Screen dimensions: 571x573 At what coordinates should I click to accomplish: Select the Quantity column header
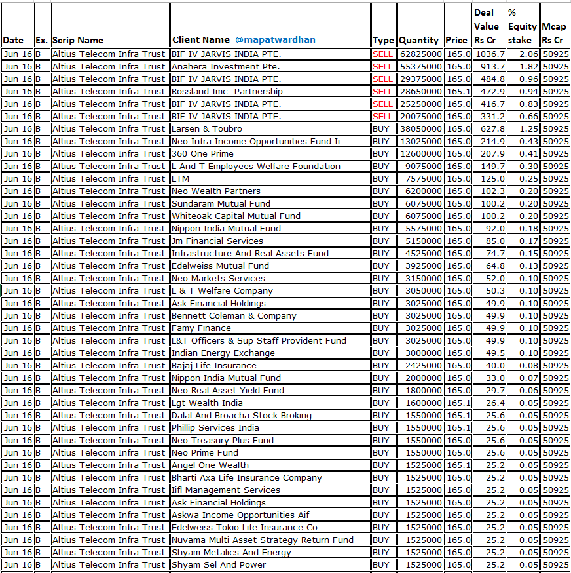click(420, 25)
